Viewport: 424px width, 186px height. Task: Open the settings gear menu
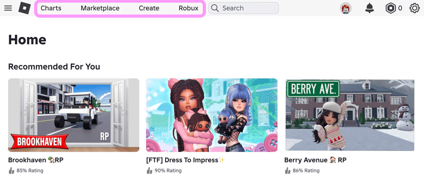click(414, 8)
